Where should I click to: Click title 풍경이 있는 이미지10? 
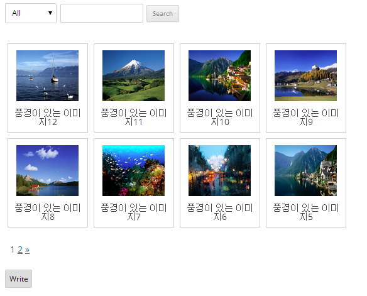pos(220,118)
